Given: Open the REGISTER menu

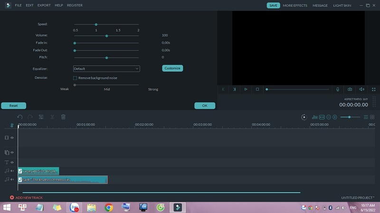Looking at the screenshot, I should pos(75,5).
